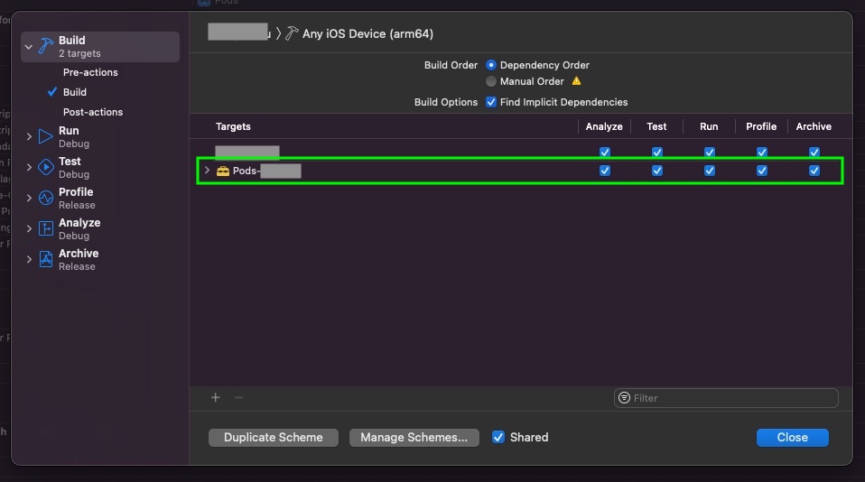Screen dimensions: 865x482
Task: Toggle Find Implicit Dependencies checkbox
Action: pyautogui.click(x=491, y=102)
